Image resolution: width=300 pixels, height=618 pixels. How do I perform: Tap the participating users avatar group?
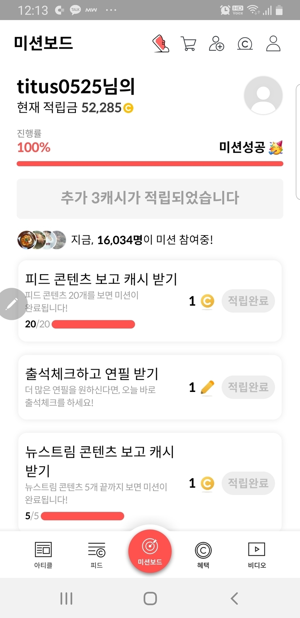[x=42, y=240]
